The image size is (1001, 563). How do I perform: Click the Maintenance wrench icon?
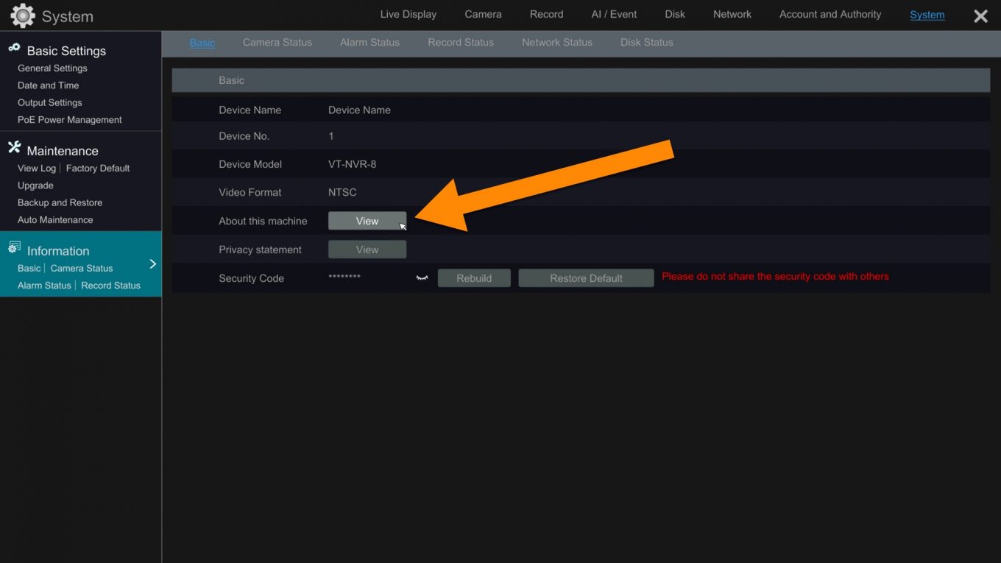tap(13, 147)
